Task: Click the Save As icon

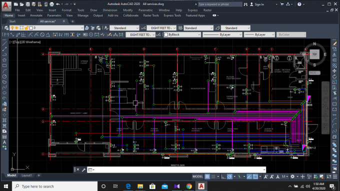Action: (x=33, y=4)
